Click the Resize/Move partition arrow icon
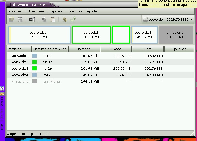The image size is (197, 141). click(x=32, y=20)
